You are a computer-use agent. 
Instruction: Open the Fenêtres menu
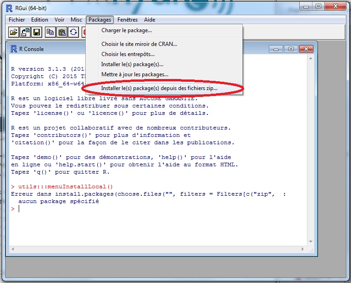click(128, 20)
